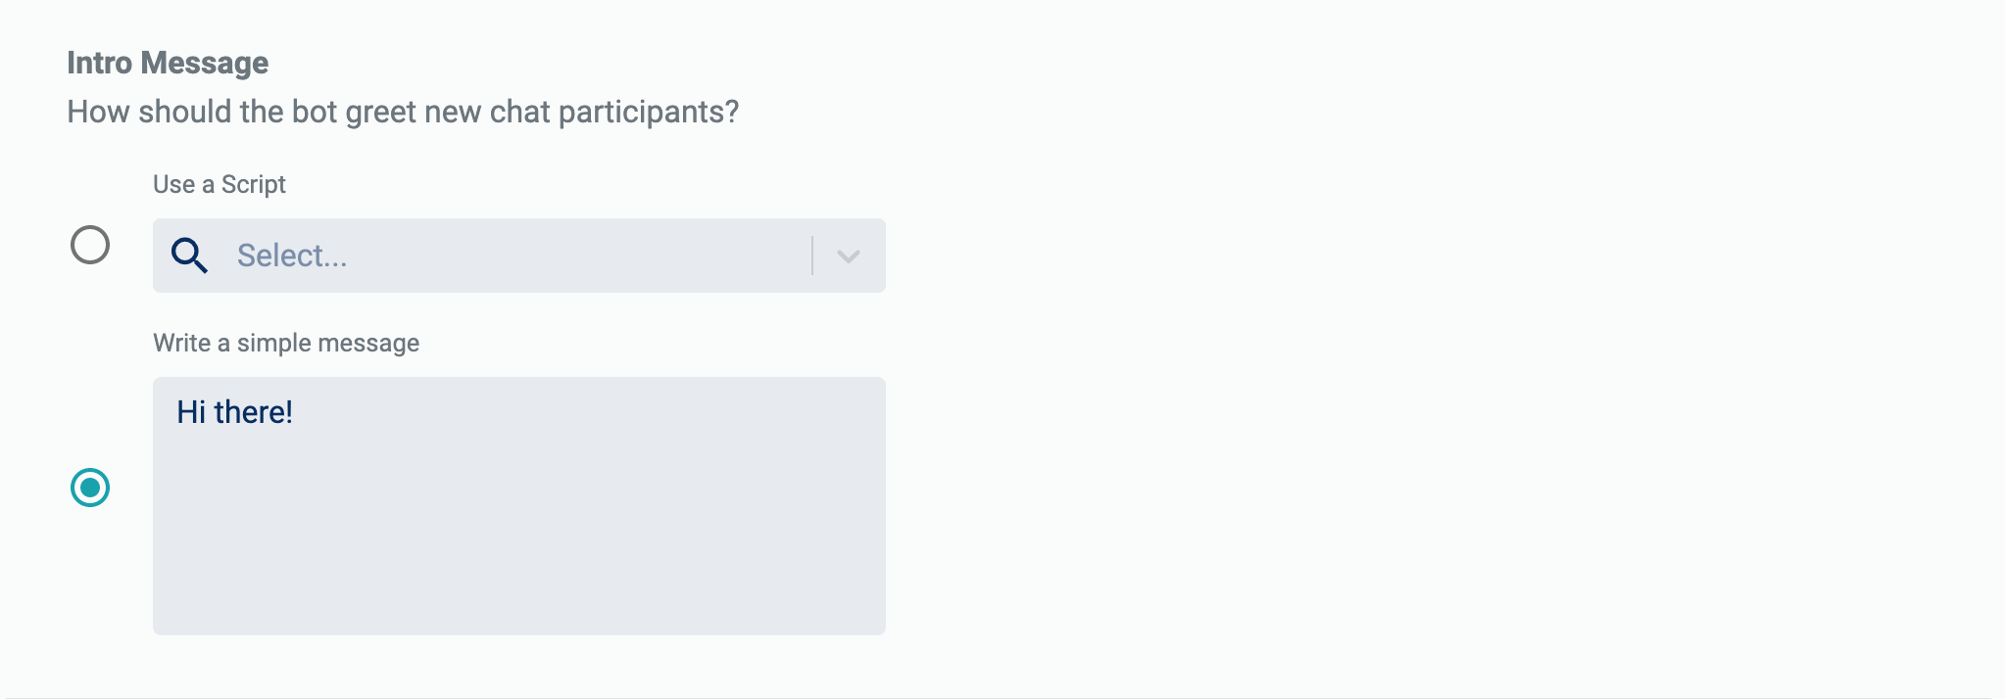Place cursor after the Hi there! exclamation mark
This screenshot has height=699, width=2005.
tap(294, 412)
